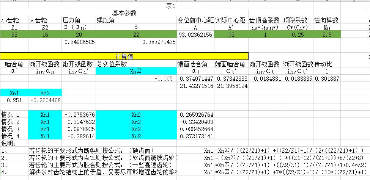Click note 4 text starting 解决多对齿轮
The image size is (370, 180).
(x=102, y=172)
